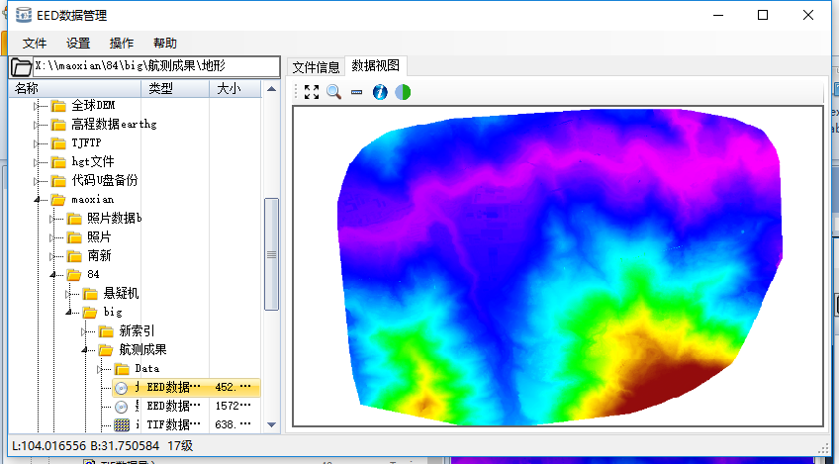
Task: Open the 设置 menu
Action: coord(78,44)
